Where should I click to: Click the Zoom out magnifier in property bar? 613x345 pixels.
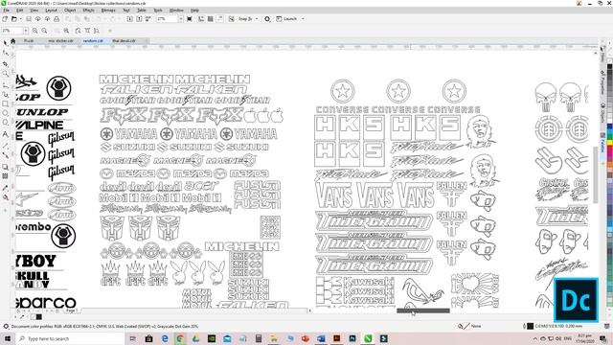pos(45,31)
